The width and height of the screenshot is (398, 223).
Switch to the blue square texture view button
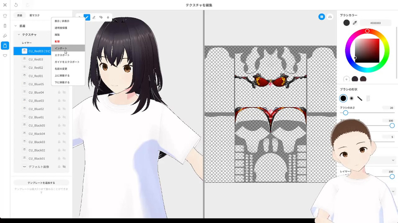click(x=322, y=17)
